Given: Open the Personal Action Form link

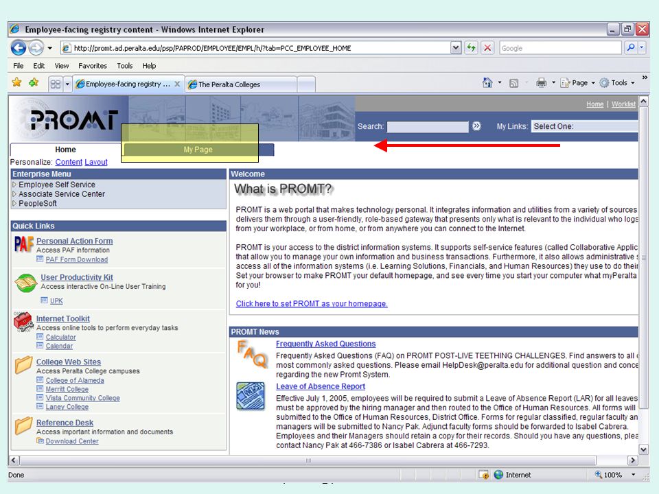Looking at the screenshot, I should click(74, 241).
